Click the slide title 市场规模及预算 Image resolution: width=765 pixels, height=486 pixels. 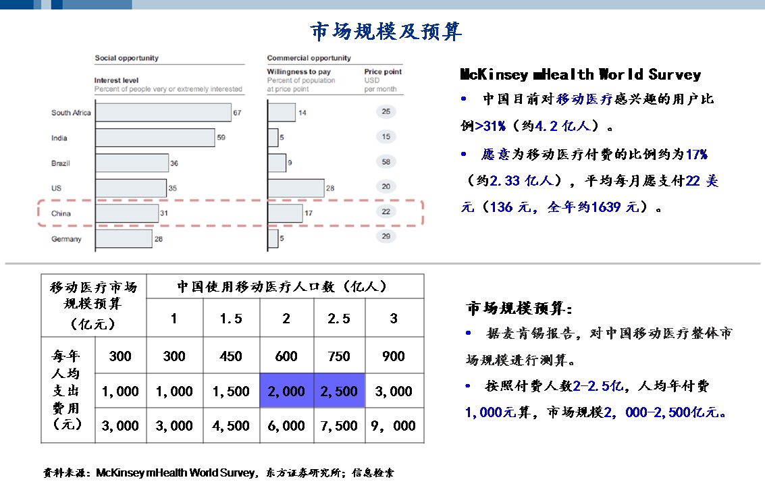[386, 32]
